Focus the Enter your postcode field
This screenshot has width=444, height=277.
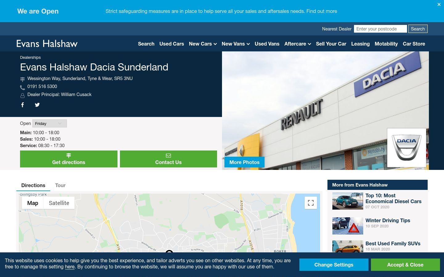tap(380, 29)
